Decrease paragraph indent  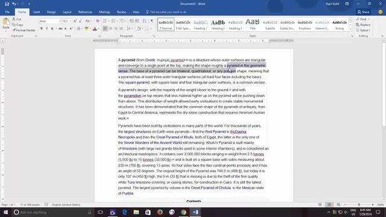click(x=131, y=21)
